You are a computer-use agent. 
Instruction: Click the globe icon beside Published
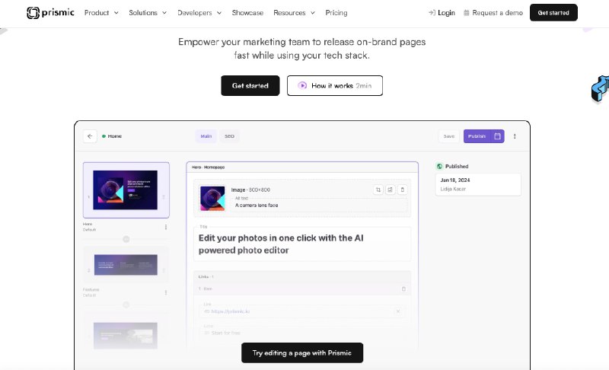point(440,166)
